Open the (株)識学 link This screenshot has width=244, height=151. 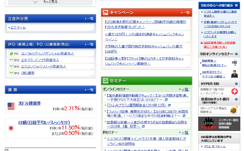coord(28,73)
